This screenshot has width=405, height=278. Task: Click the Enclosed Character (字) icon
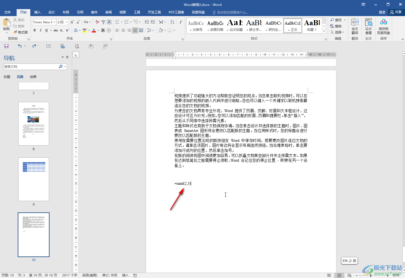tap(109, 30)
